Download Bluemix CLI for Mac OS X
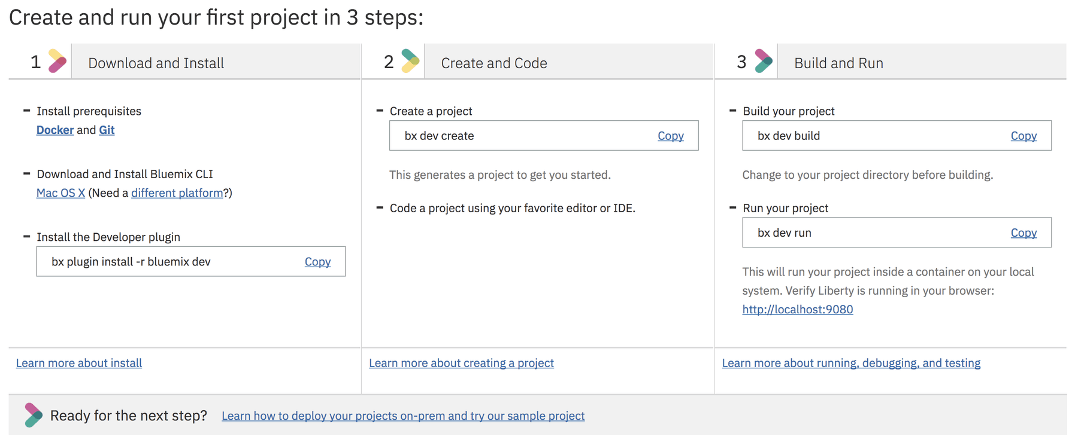The width and height of the screenshot is (1078, 446). coord(60,193)
